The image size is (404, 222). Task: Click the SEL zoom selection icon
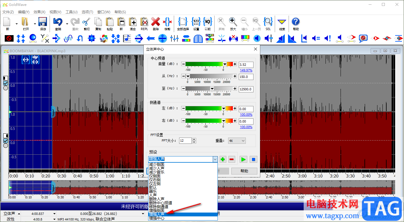[x=268, y=22]
